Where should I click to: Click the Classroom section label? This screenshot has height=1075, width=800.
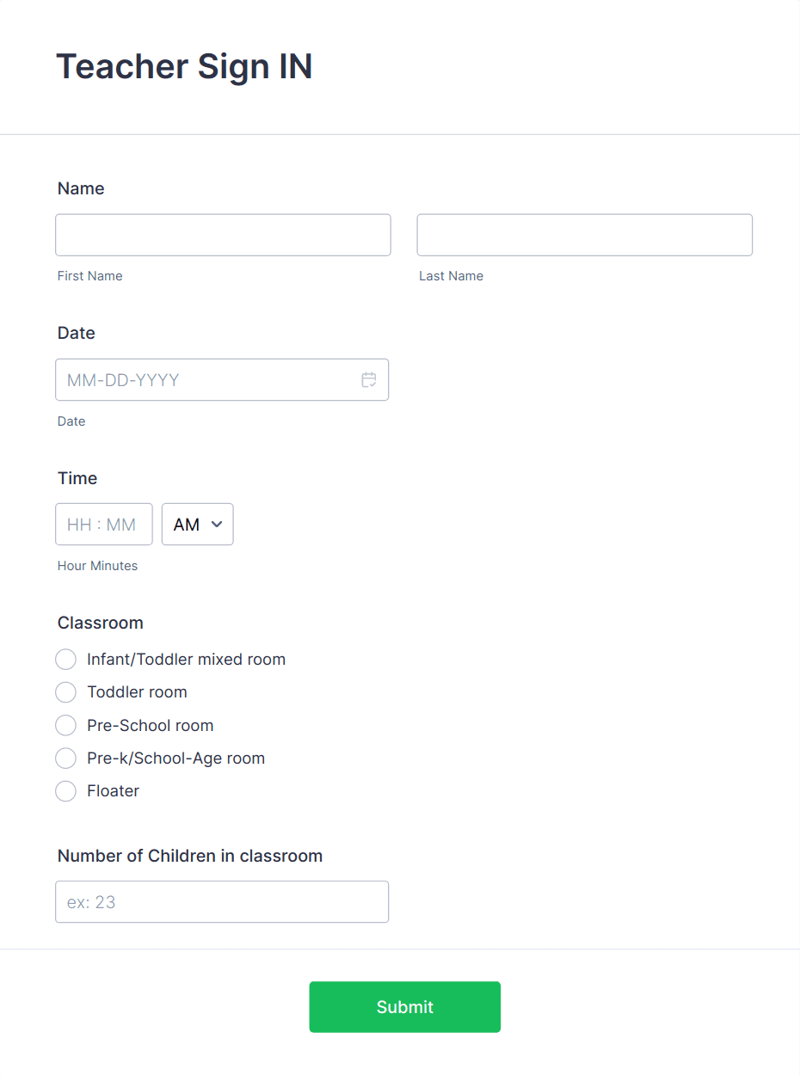100,622
